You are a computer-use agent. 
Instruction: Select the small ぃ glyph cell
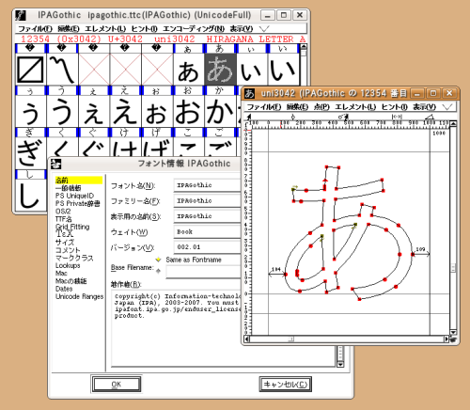click(x=252, y=69)
